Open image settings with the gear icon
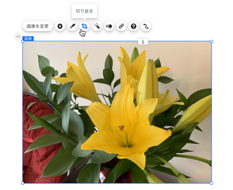Image resolution: width=233 pixels, height=190 pixels. point(60,26)
